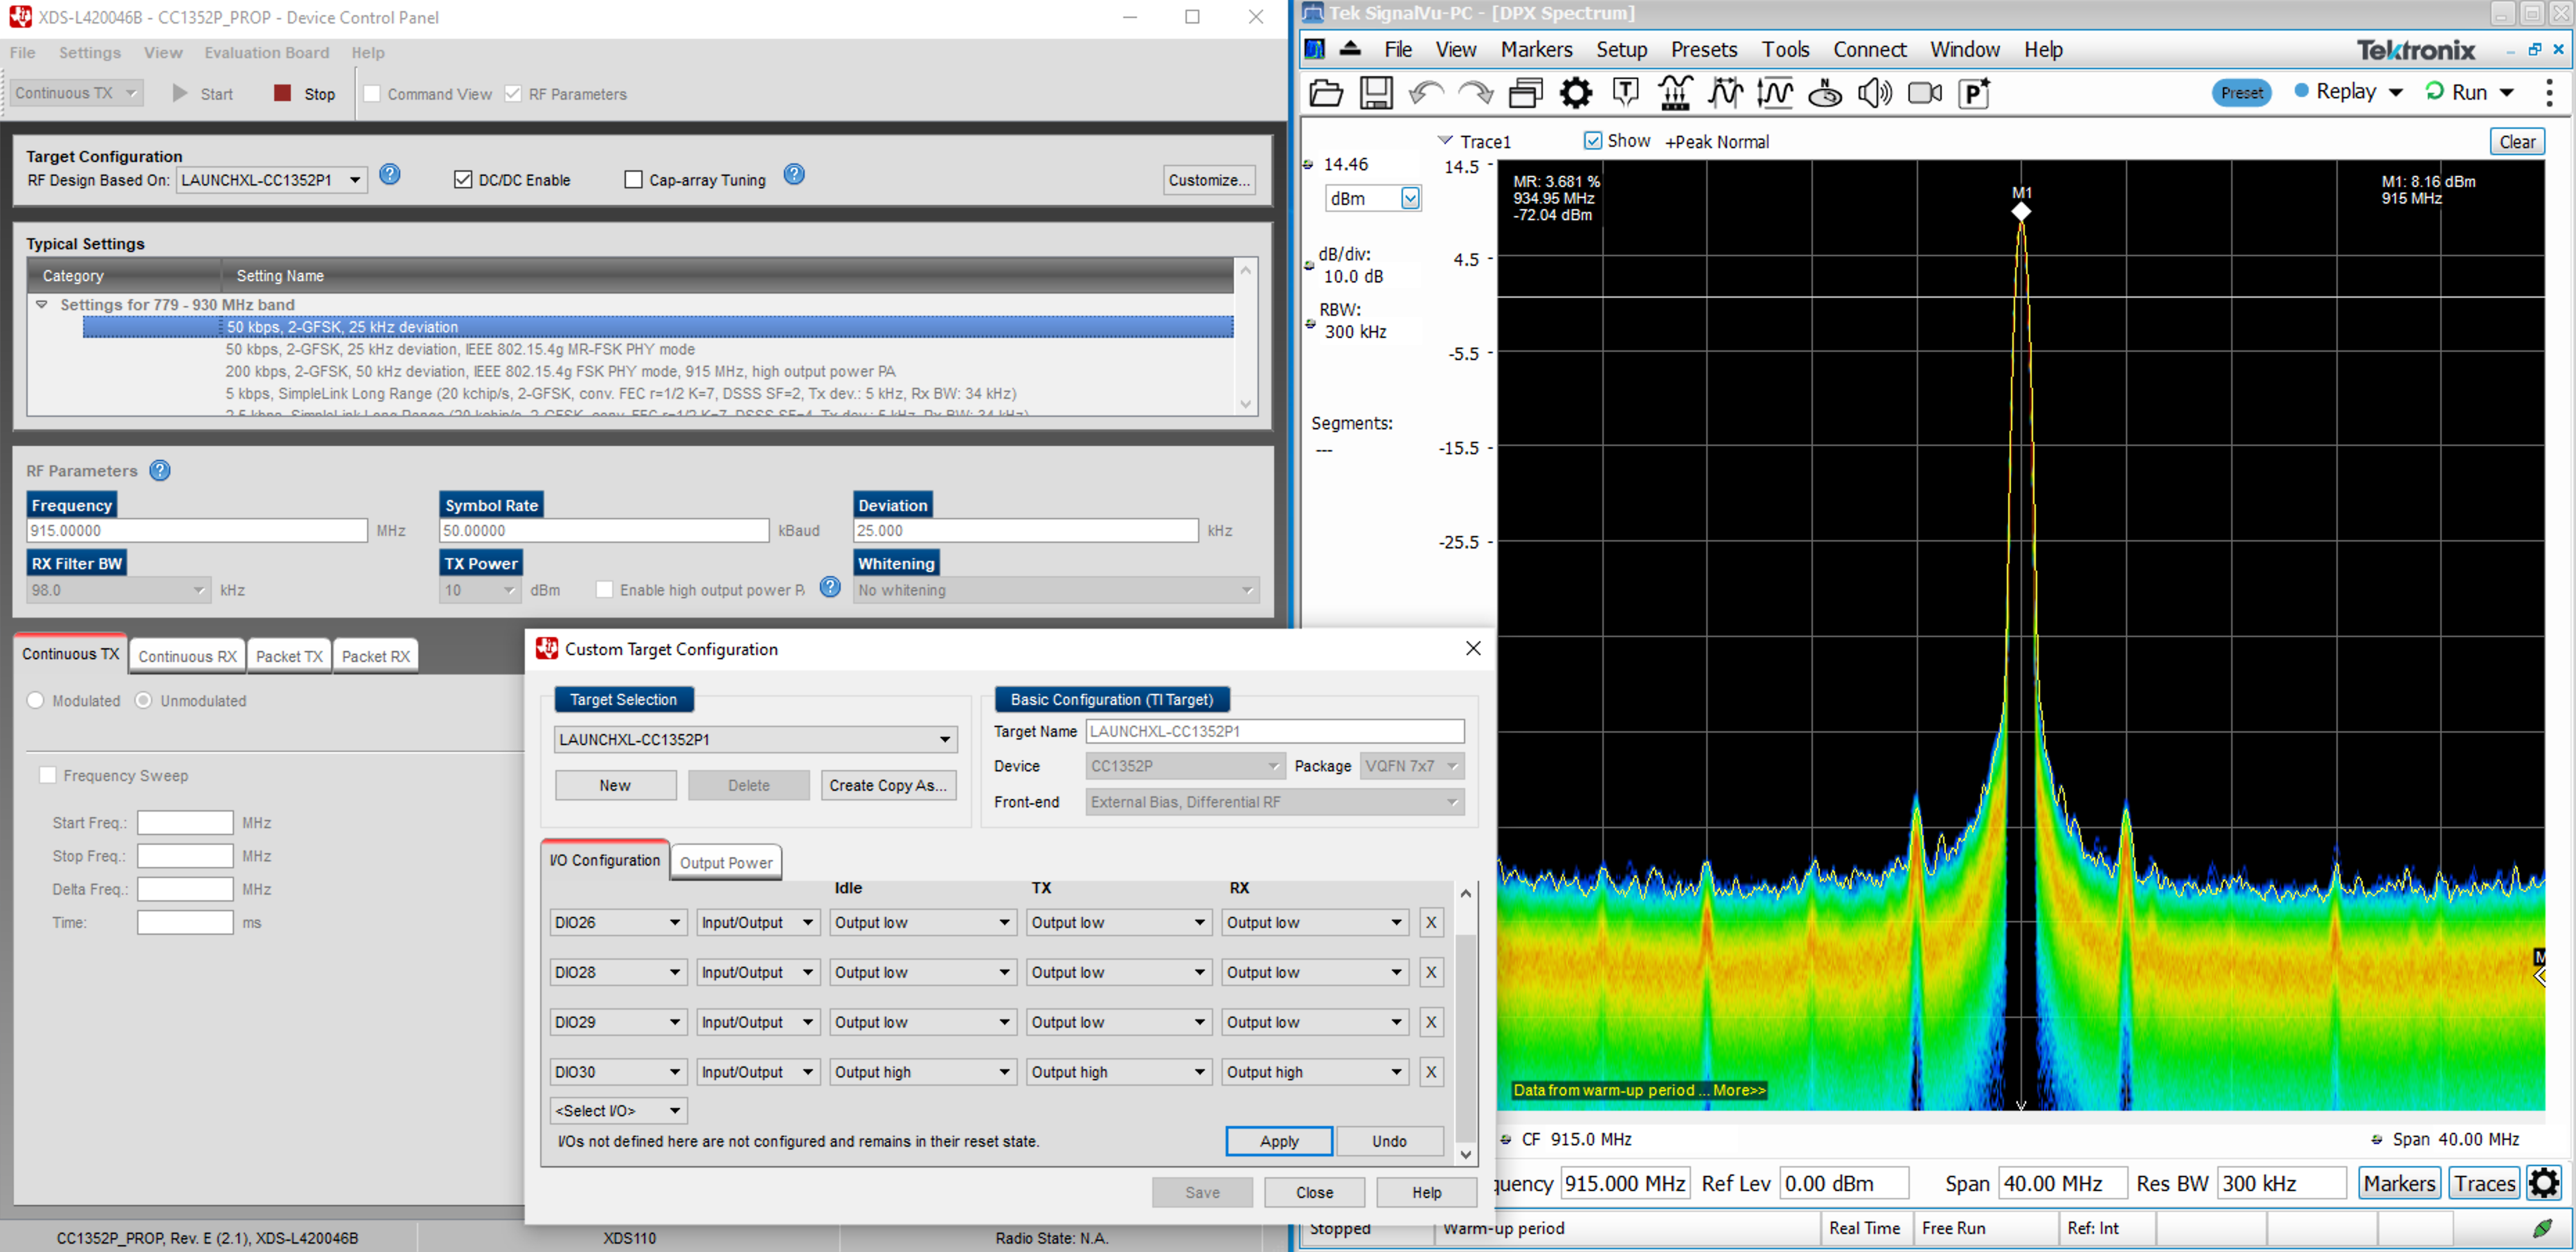
Task: Check Enable high output power PA
Action: point(604,589)
